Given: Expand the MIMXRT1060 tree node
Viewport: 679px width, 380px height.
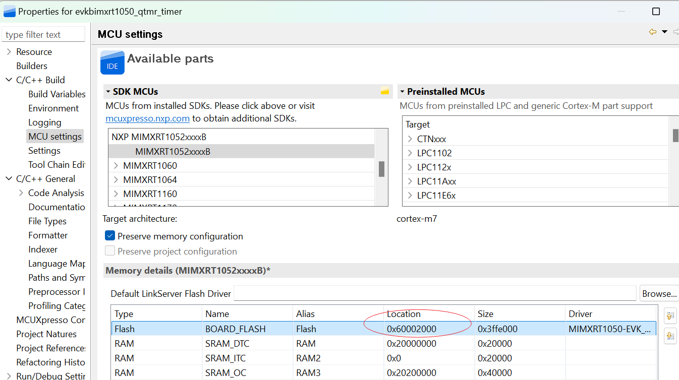Looking at the screenshot, I should 116,166.
